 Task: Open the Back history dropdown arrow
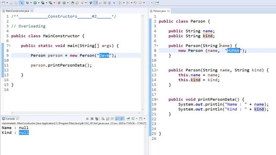click(144, 3)
